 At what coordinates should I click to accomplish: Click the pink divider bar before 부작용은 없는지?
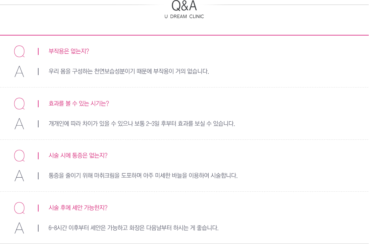pos(38,51)
